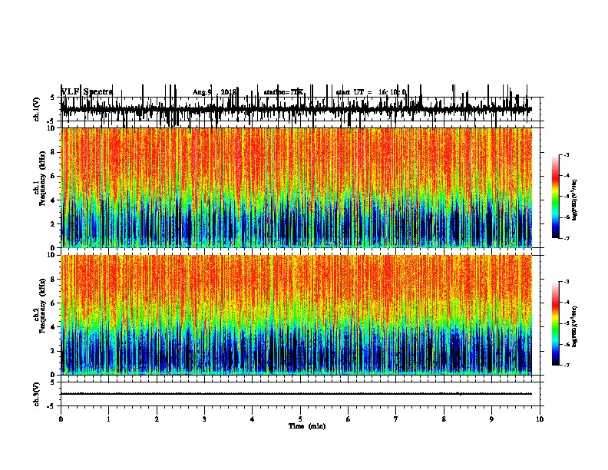Click the "5" minute tick label
The image size is (608, 470).
pyautogui.click(x=300, y=419)
